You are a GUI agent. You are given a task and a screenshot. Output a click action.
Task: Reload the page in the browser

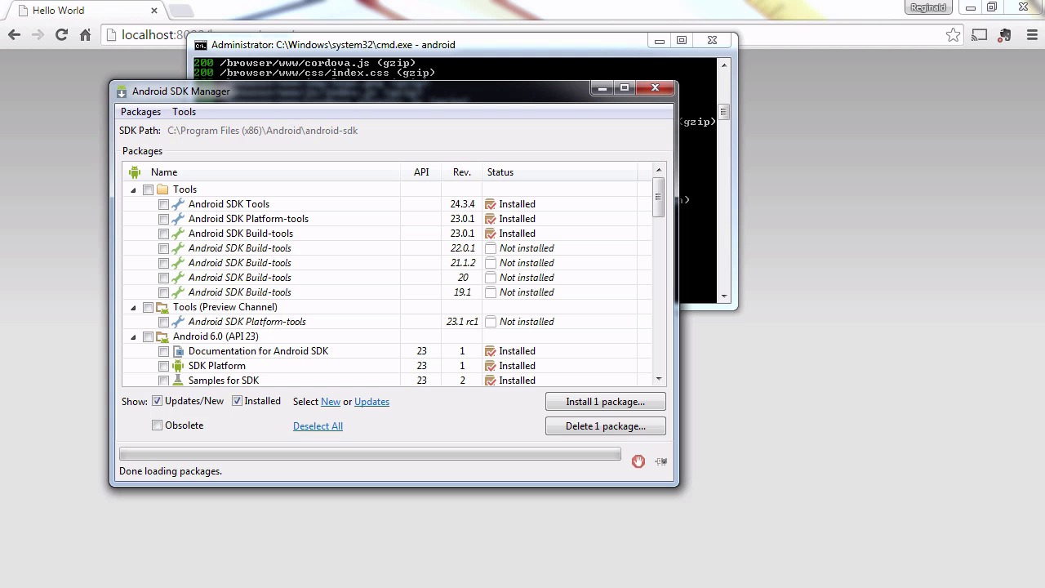(61, 34)
